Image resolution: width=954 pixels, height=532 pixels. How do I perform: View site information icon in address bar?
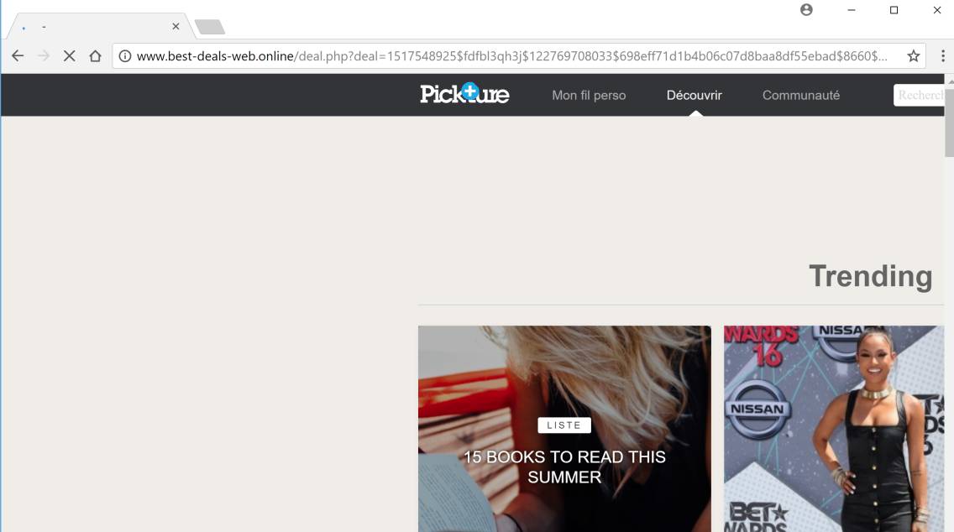tap(125, 56)
